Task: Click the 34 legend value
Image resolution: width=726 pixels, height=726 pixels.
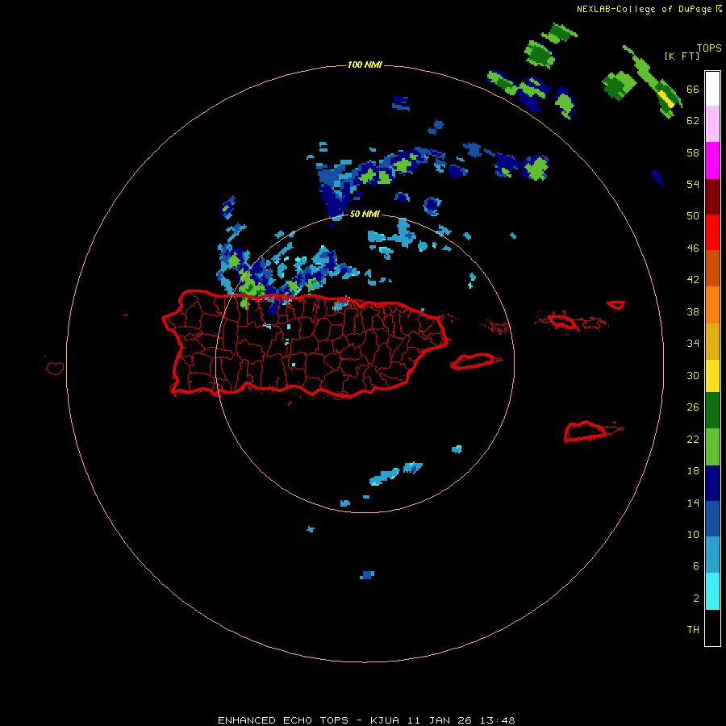Action: (693, 343)
